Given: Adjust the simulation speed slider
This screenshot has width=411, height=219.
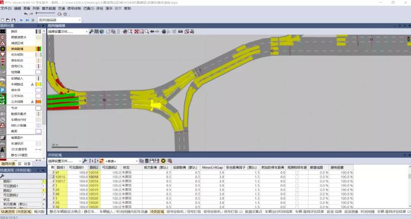Looking at the screenshot, I should click(46, 13).
